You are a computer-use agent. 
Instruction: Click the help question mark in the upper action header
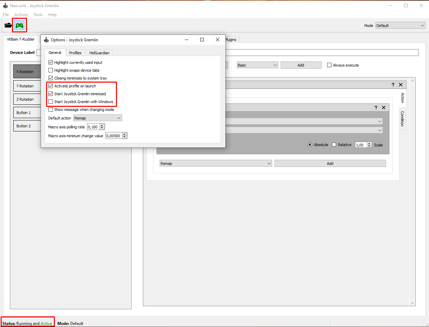click(393, 85)
